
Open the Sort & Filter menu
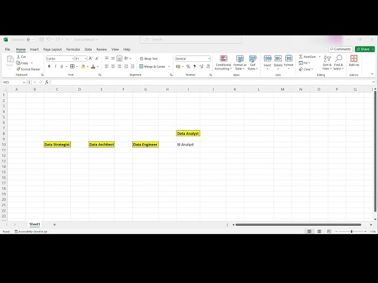[327, 63]
